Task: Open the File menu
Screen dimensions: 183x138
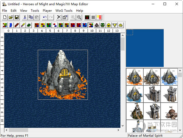Action: coord(5,11)
